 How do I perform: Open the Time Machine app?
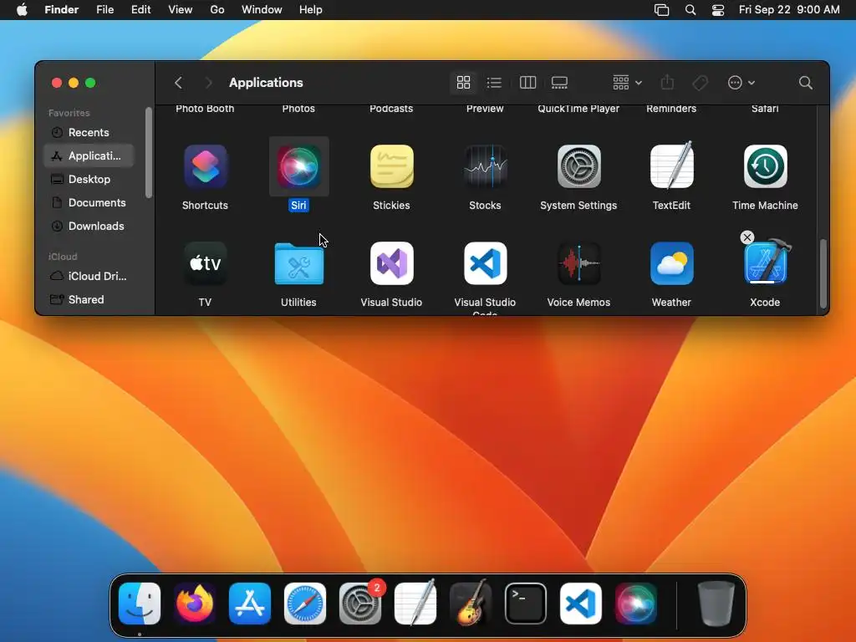point(765,166)
